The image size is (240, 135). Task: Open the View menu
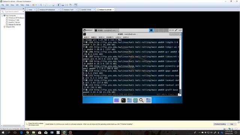coord(12,5)
